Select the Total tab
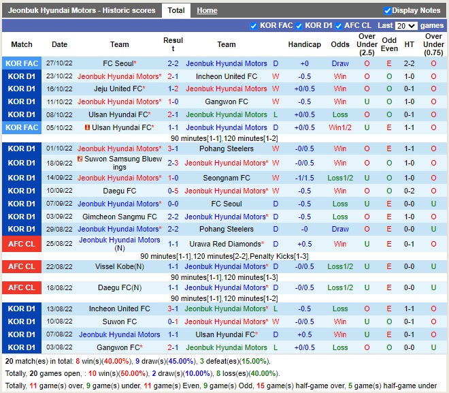The width and height of the screenshot is (449, 393). (x=176, y=10)
